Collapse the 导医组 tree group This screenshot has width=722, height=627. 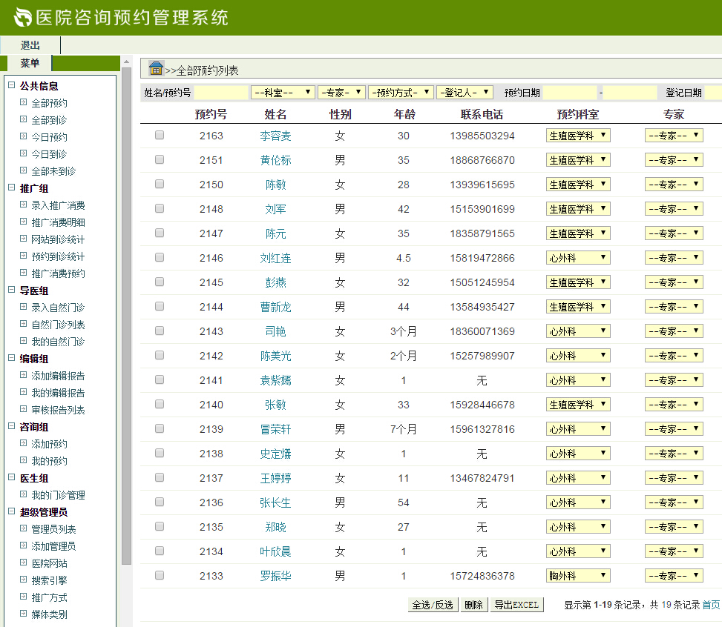[12, 290]
